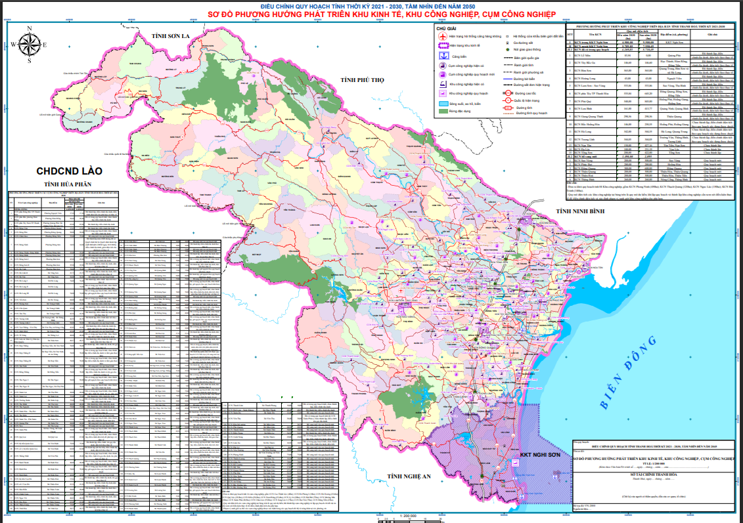Viewport: 743px width, 523px height.
Task: Click the 'SỞ TÀI CHÍNH THANH HÓA' title block text
Action: click(653, 474)
